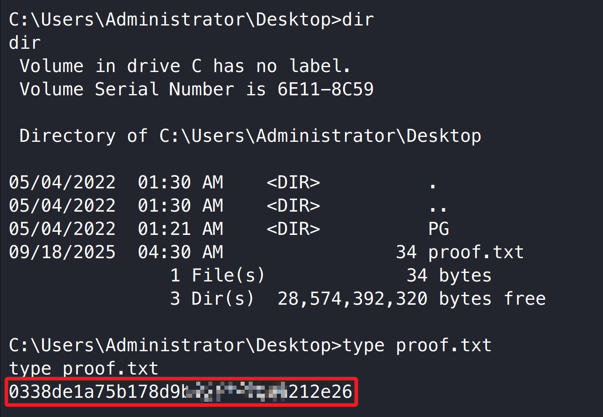
Task: Click the "Directory of" path line
Action: [x=250, y=136]
